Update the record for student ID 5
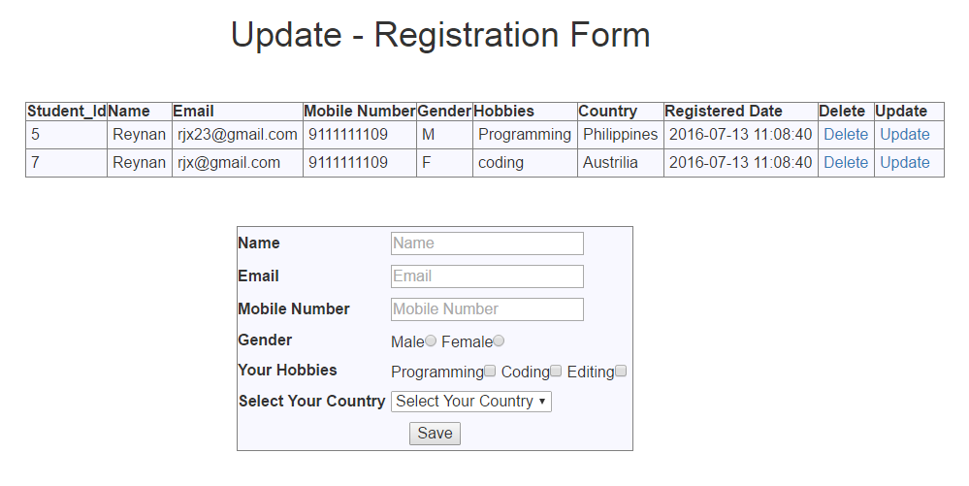969x486 pixels. [x=905, y=135]
